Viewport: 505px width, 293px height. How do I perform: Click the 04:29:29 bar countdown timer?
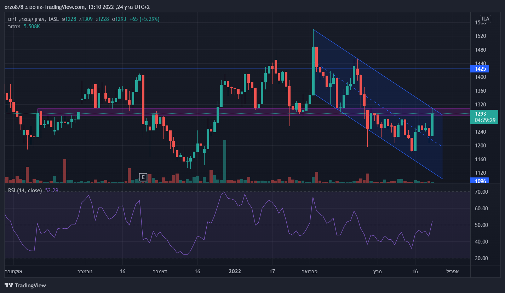pyautogui.click(x=484, y=120)
